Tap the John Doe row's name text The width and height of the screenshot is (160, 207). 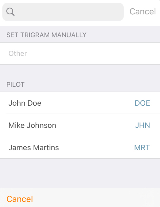(25, 103)
